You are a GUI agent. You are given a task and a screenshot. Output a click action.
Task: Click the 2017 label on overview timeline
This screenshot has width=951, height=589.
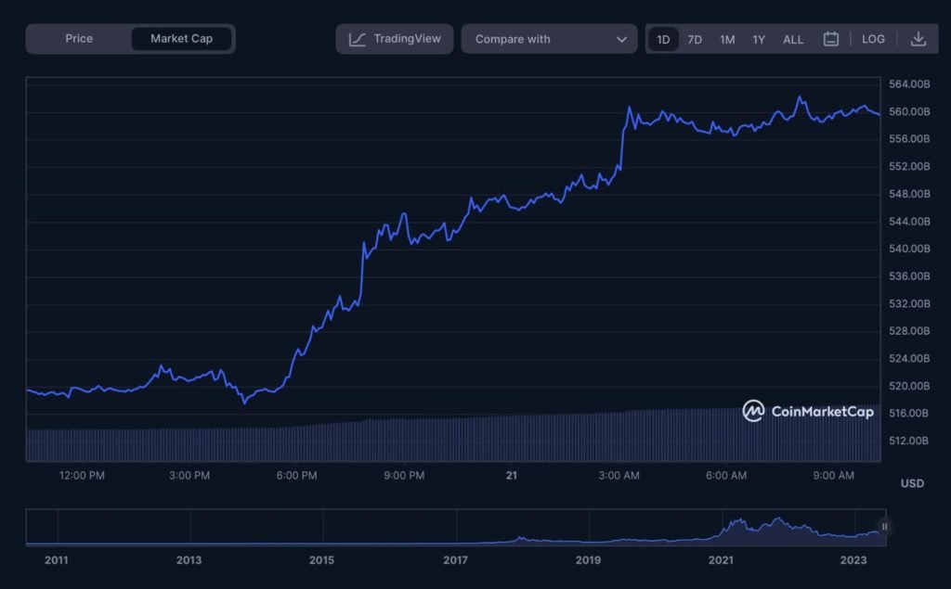click(x=455, y=560)
